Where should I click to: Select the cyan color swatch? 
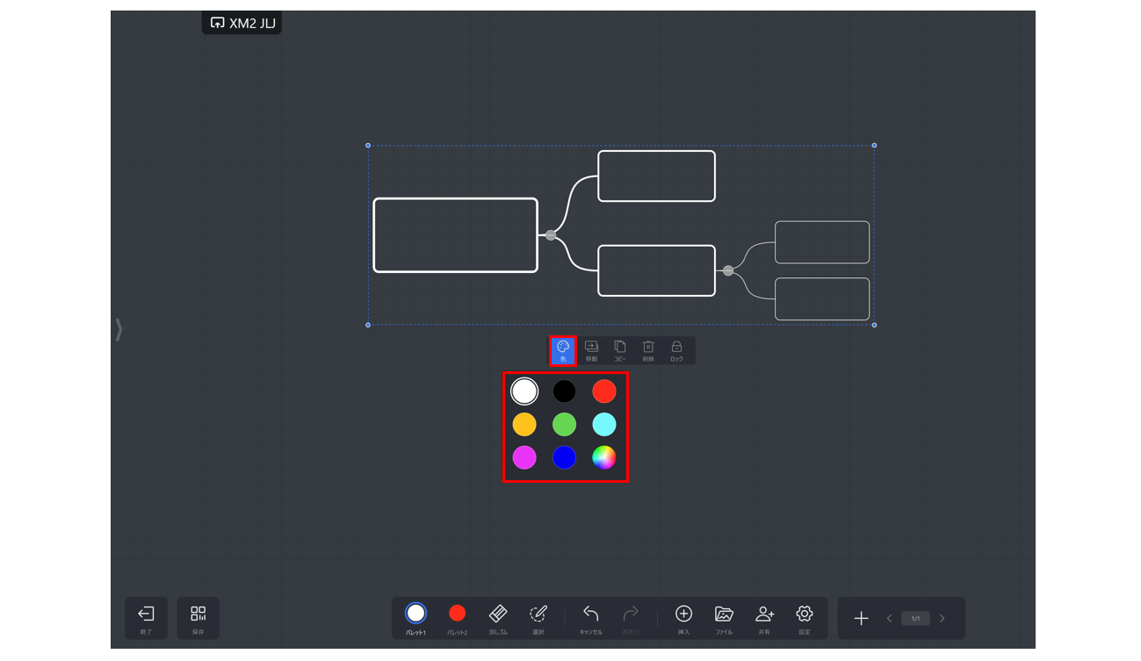[x=603, y=425]
